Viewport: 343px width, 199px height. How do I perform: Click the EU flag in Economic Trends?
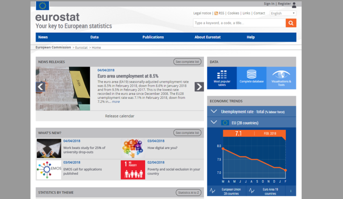[225, 123]
